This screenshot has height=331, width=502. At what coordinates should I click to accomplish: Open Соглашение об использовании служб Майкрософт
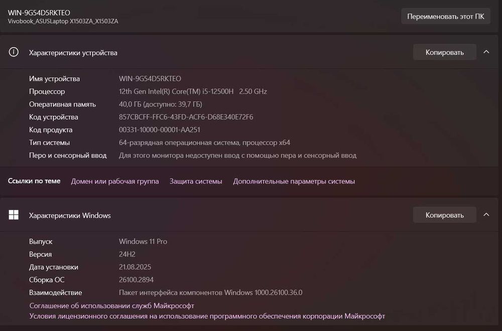(x=112, y=305)
